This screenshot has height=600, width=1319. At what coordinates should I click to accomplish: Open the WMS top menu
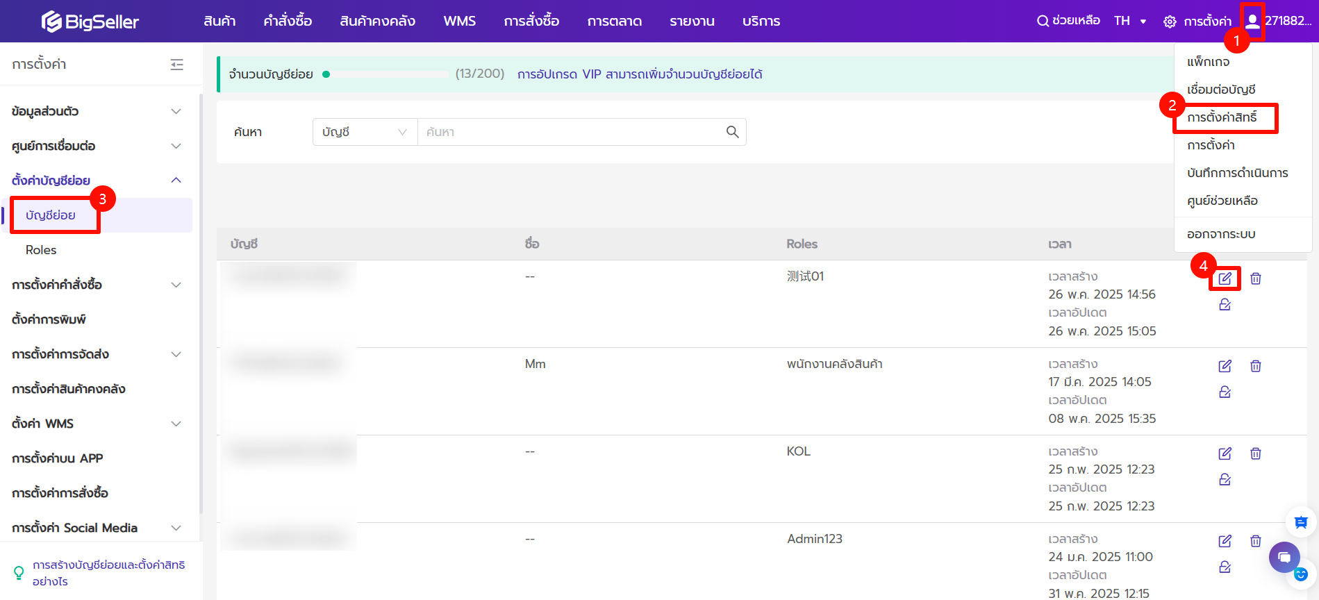(460, 22)
